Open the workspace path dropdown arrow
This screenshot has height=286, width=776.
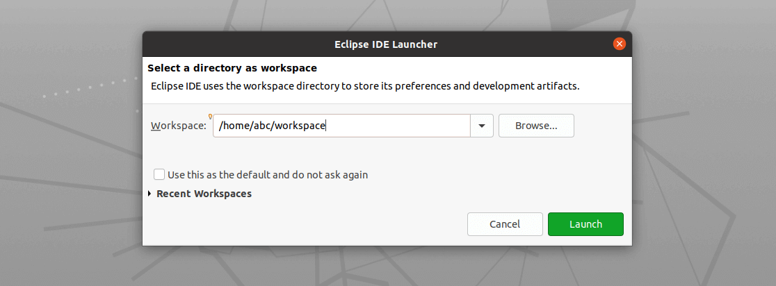point(482,126)
